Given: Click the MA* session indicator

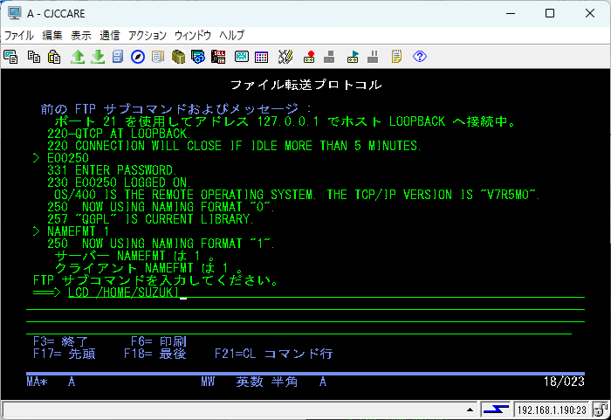Looking at the screenshot, I should point(37,382).
